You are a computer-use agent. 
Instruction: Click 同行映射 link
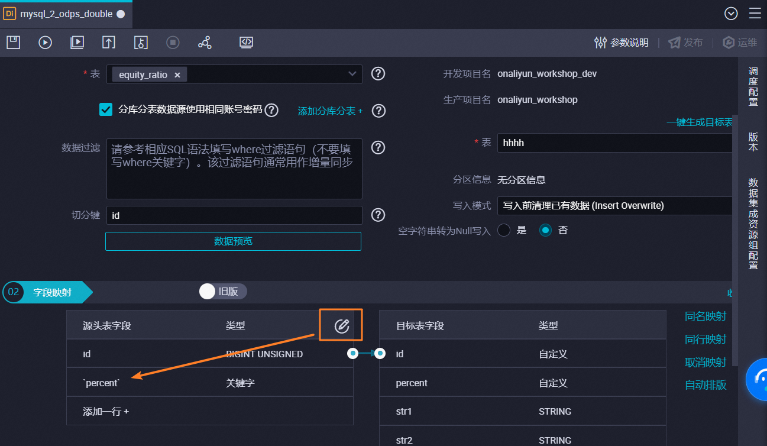[x=705, y=340]
